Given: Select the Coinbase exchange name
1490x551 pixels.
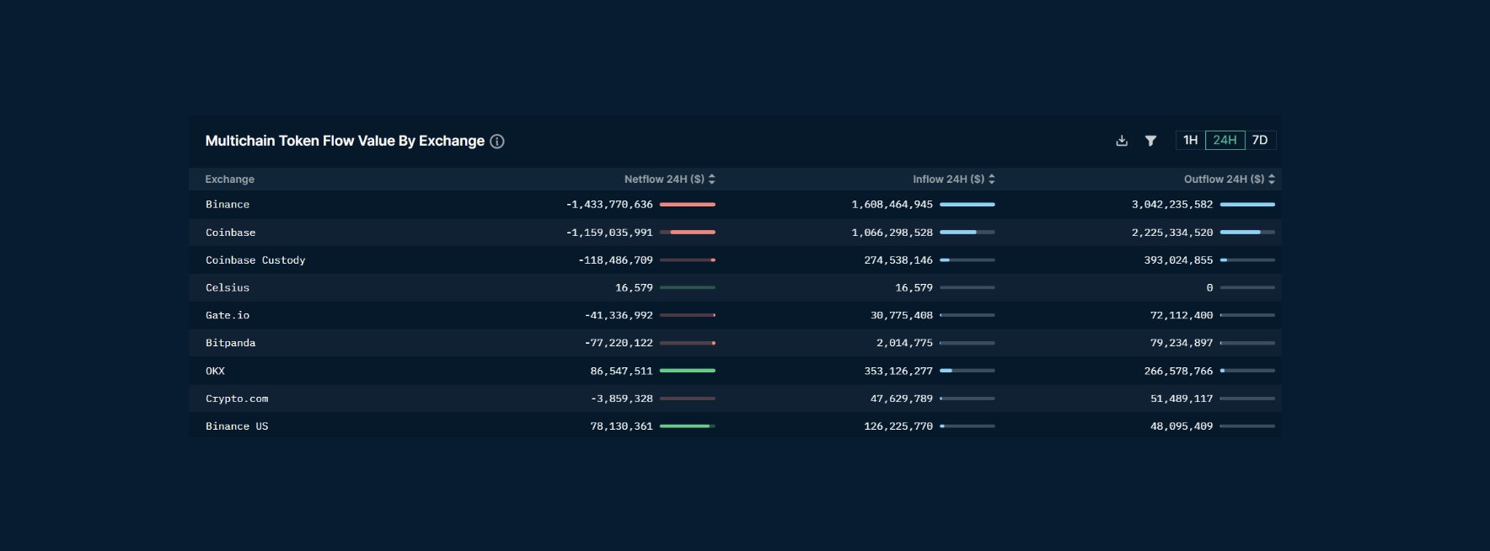Looking at the screenshot, I should 230,233.
